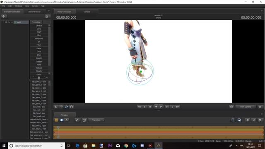Viewport: 265px width, 149px height.
Task: Open Adobe Premiere from the taskbar
Action: pyautogui.click(x=110, y=146)
